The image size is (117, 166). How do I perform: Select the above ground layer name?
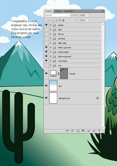coord(64,56)
